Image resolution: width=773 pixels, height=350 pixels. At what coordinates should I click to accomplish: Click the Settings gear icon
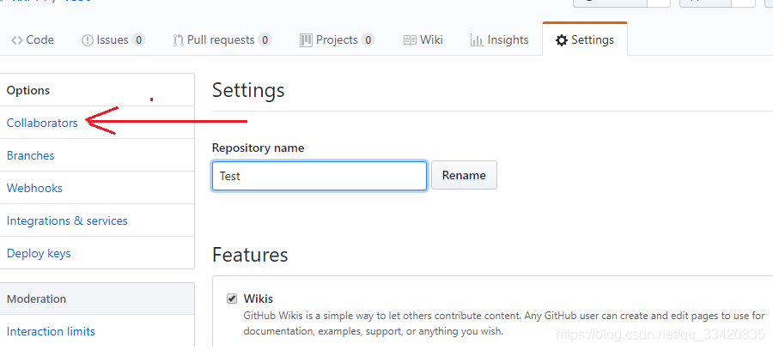click(x=562, y=40)
